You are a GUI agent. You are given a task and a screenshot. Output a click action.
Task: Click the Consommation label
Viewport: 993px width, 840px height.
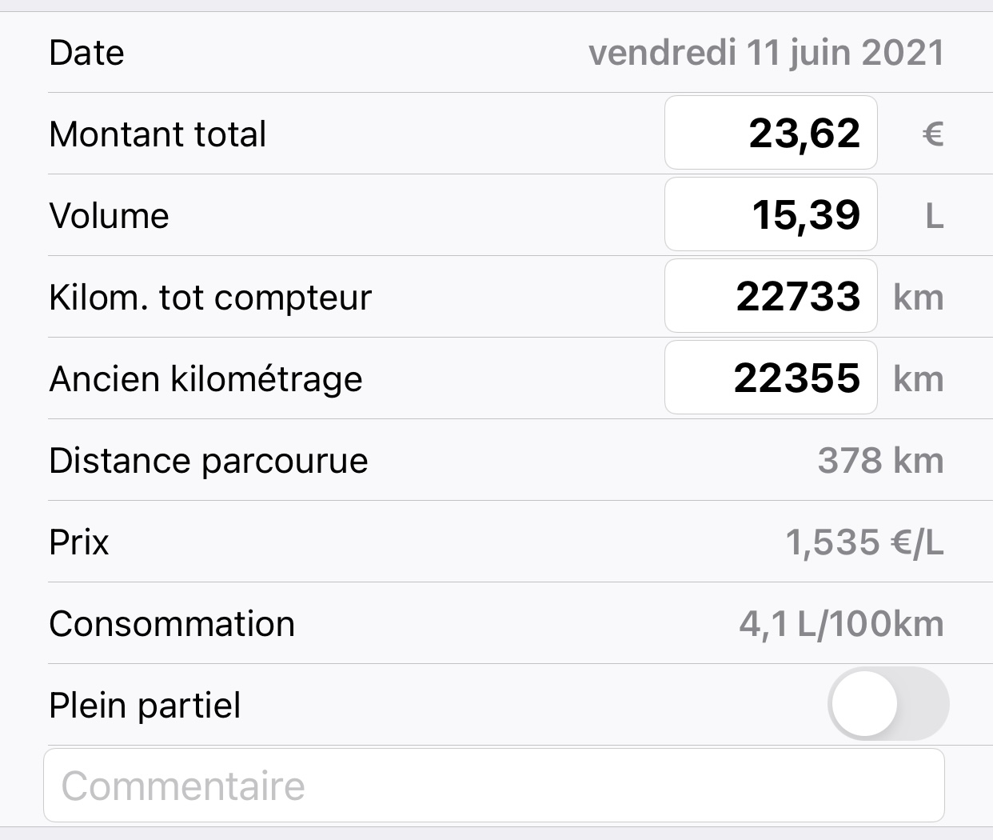coord(172,624)
